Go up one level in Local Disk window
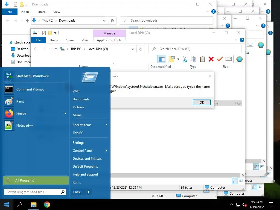The width and height of the screenshot is (280, 210). [56, 49]
